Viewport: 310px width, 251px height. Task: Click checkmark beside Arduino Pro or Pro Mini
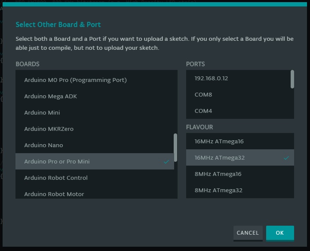(x=166, y=162)
